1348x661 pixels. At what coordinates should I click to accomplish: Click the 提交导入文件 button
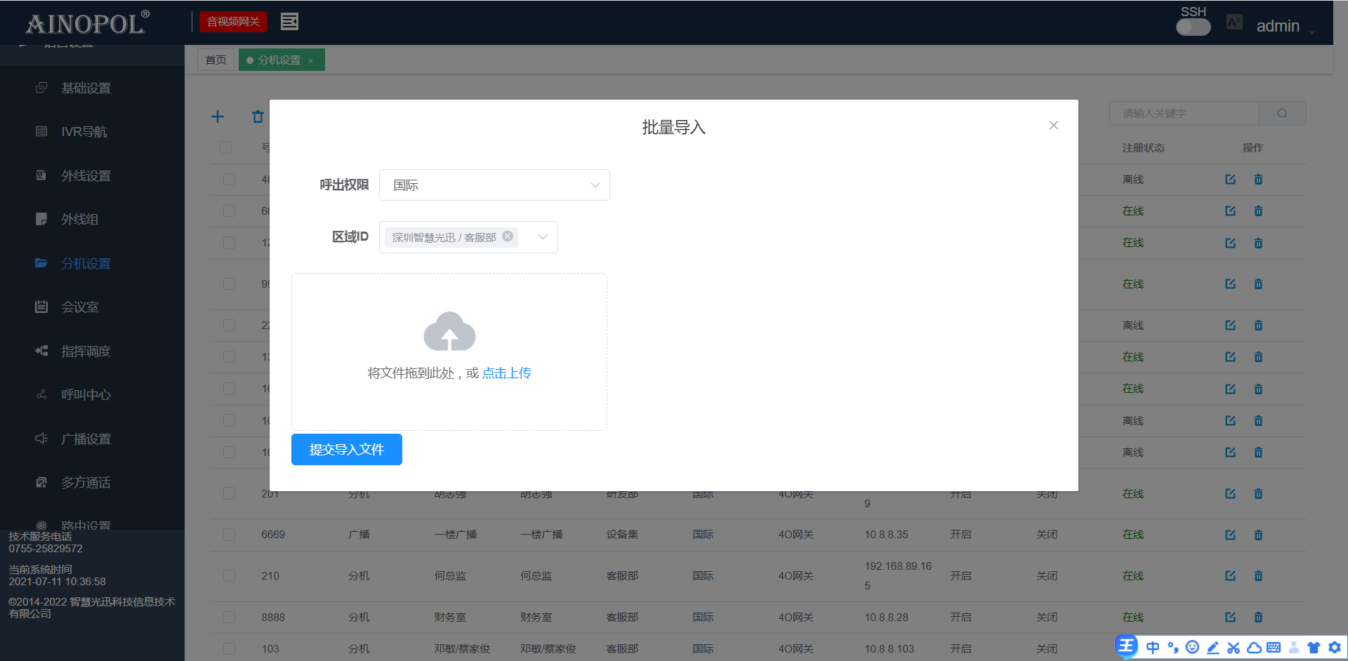click(347, 450)
